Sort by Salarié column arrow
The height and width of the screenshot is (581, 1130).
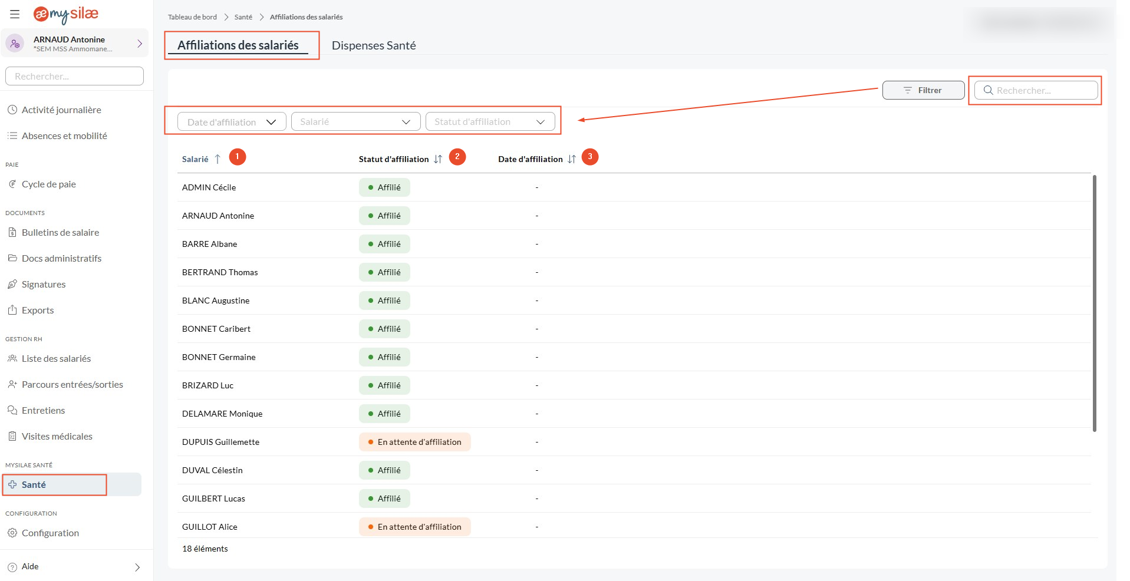point(218,159)
